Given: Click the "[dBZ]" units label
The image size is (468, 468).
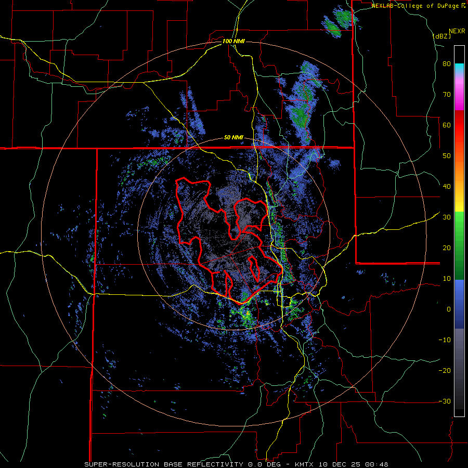Looking at the screenshot, I should tap(441, 36).
